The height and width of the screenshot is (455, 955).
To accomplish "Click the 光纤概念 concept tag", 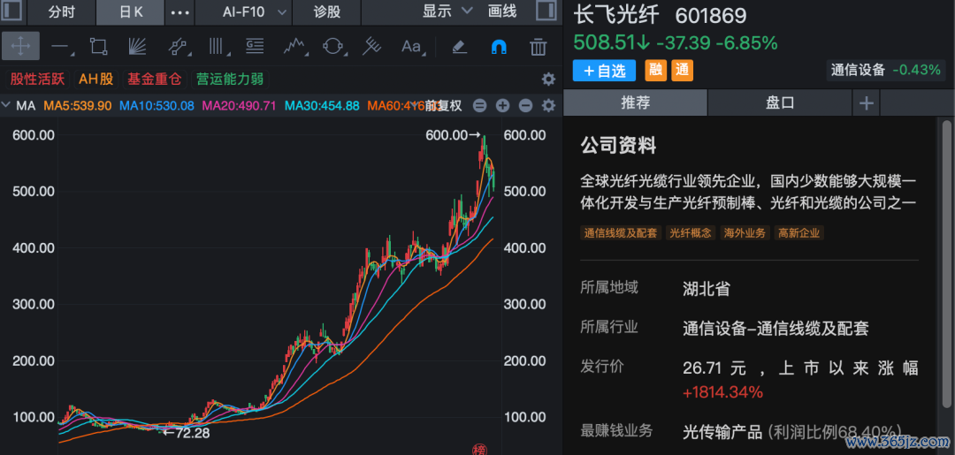I will tap(691, 233).
